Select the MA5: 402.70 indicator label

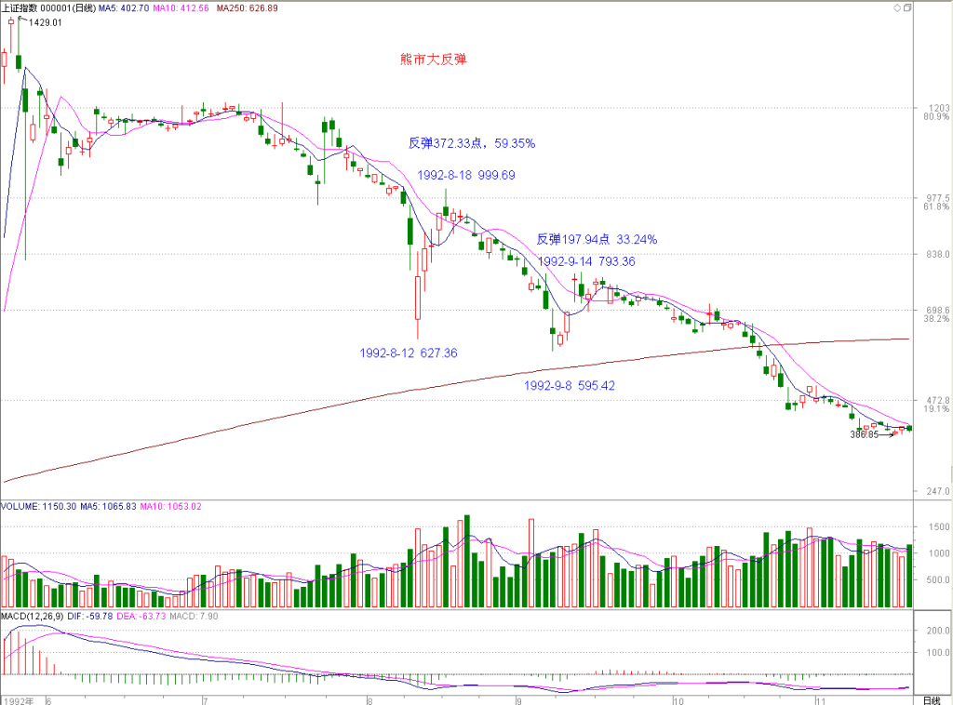click(124, 7)
